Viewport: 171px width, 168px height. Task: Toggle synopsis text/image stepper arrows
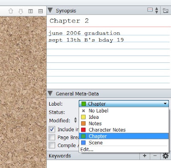[157, 10]
